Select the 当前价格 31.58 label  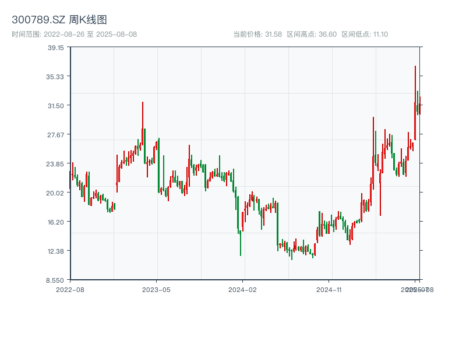[x=257, y=34]
